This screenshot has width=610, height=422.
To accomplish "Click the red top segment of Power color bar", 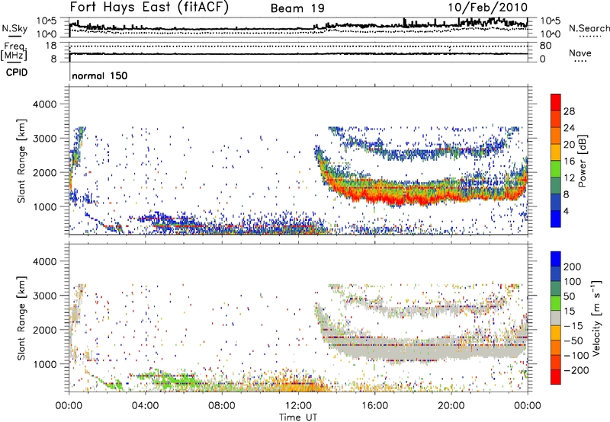I will click(x=556, y=102).
